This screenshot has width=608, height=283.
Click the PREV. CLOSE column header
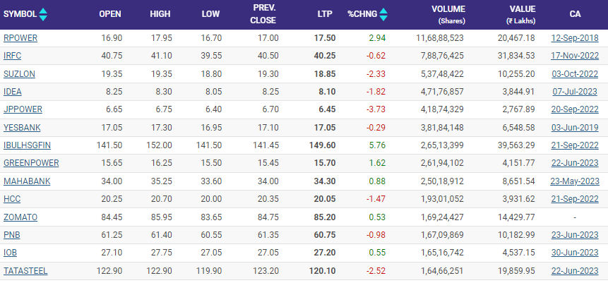coord(265,14)
